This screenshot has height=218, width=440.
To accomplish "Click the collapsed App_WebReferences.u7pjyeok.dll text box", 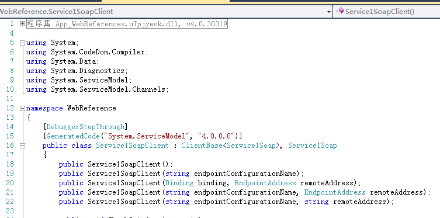I will [127, 24].
